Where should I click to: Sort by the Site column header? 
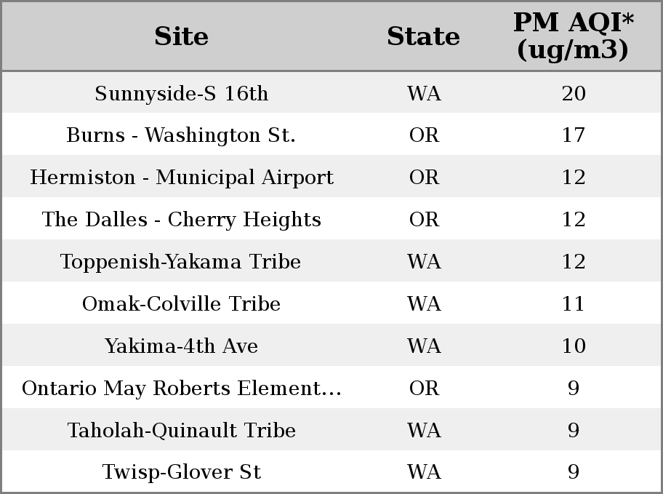[181, 36]
